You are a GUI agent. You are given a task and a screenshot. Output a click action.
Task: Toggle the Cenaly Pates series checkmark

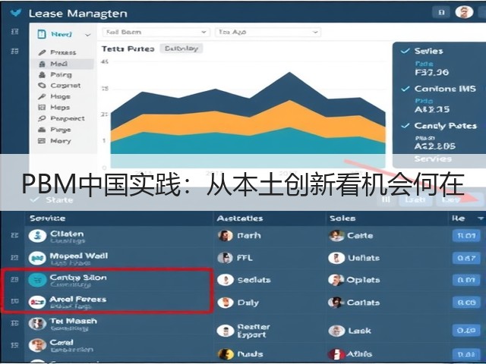(405, 126)
